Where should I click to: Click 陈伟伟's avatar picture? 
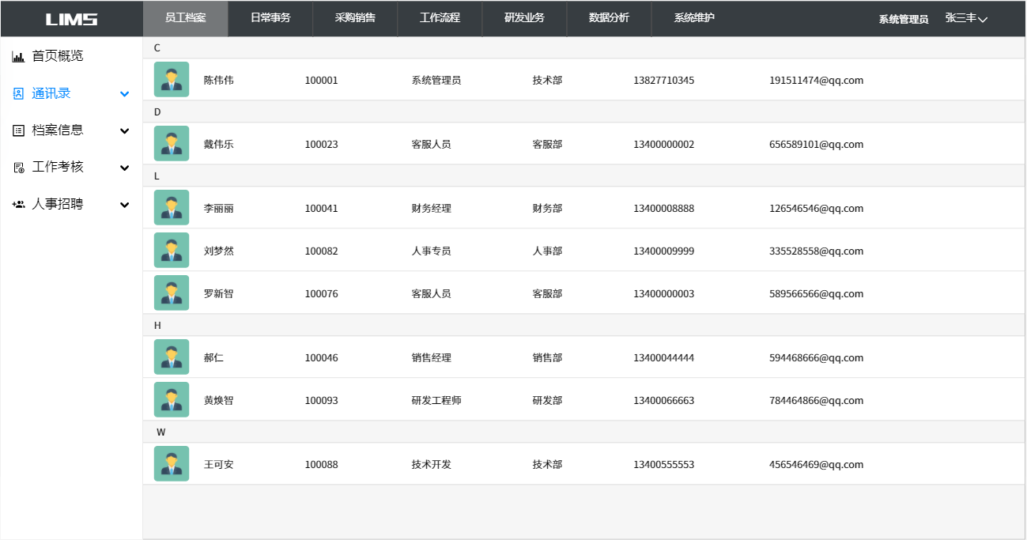pos(172,80)
